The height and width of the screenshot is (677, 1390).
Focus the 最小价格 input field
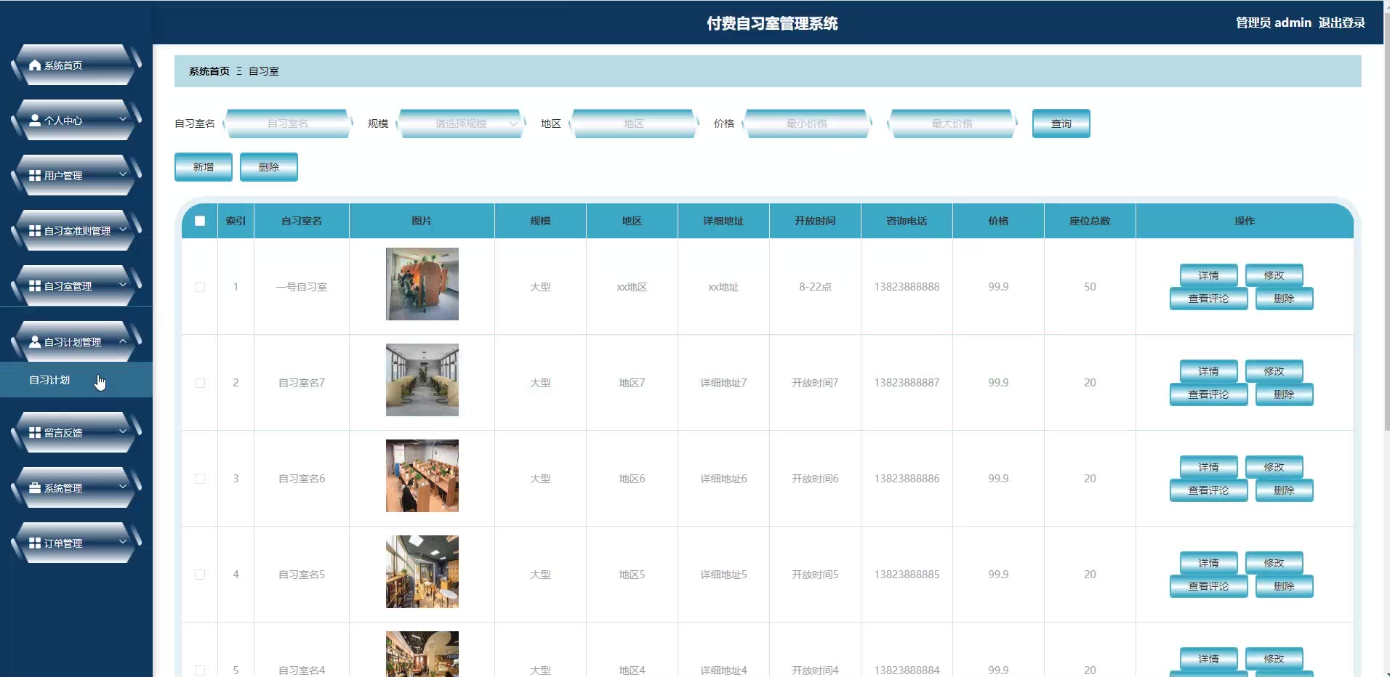(807, 123)
